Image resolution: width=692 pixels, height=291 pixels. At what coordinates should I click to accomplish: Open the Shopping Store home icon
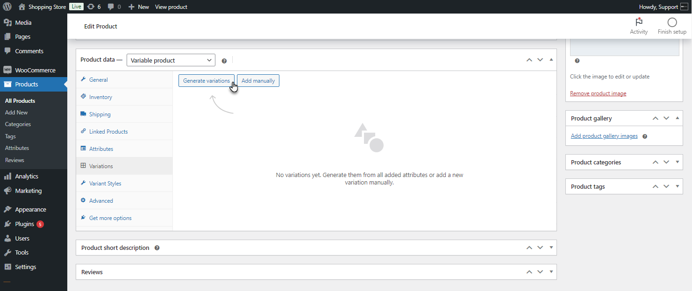22,7
